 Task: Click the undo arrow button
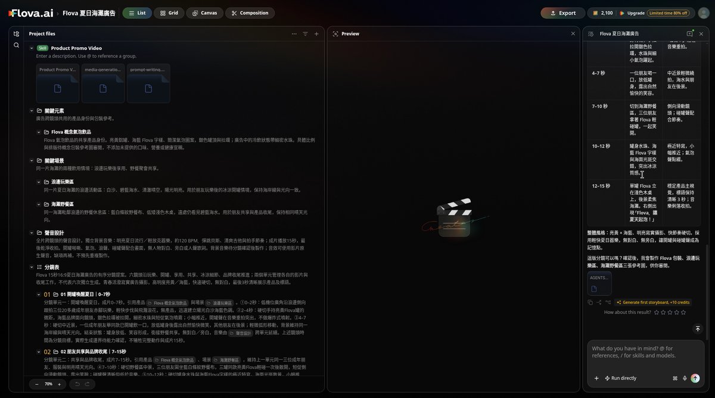(77, 384)
